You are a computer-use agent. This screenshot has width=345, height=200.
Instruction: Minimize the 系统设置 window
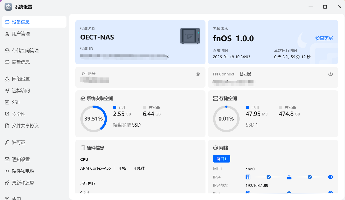coord(310,7)
